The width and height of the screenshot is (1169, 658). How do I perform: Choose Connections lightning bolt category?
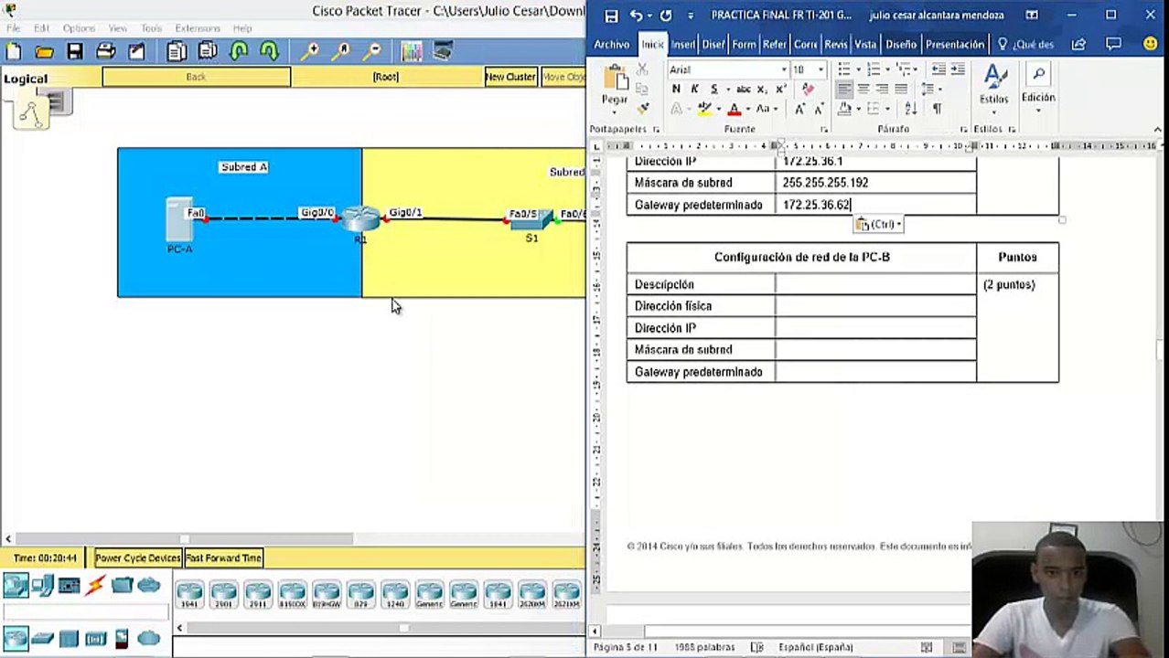(95, 586)
